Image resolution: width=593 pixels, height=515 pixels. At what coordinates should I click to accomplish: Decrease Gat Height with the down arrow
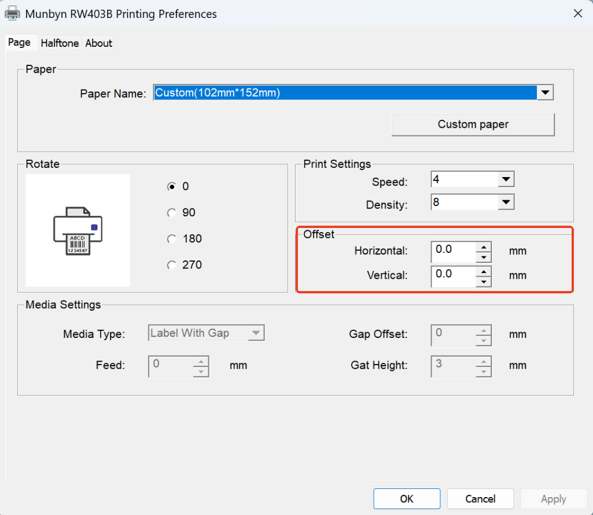coord(484,371)
